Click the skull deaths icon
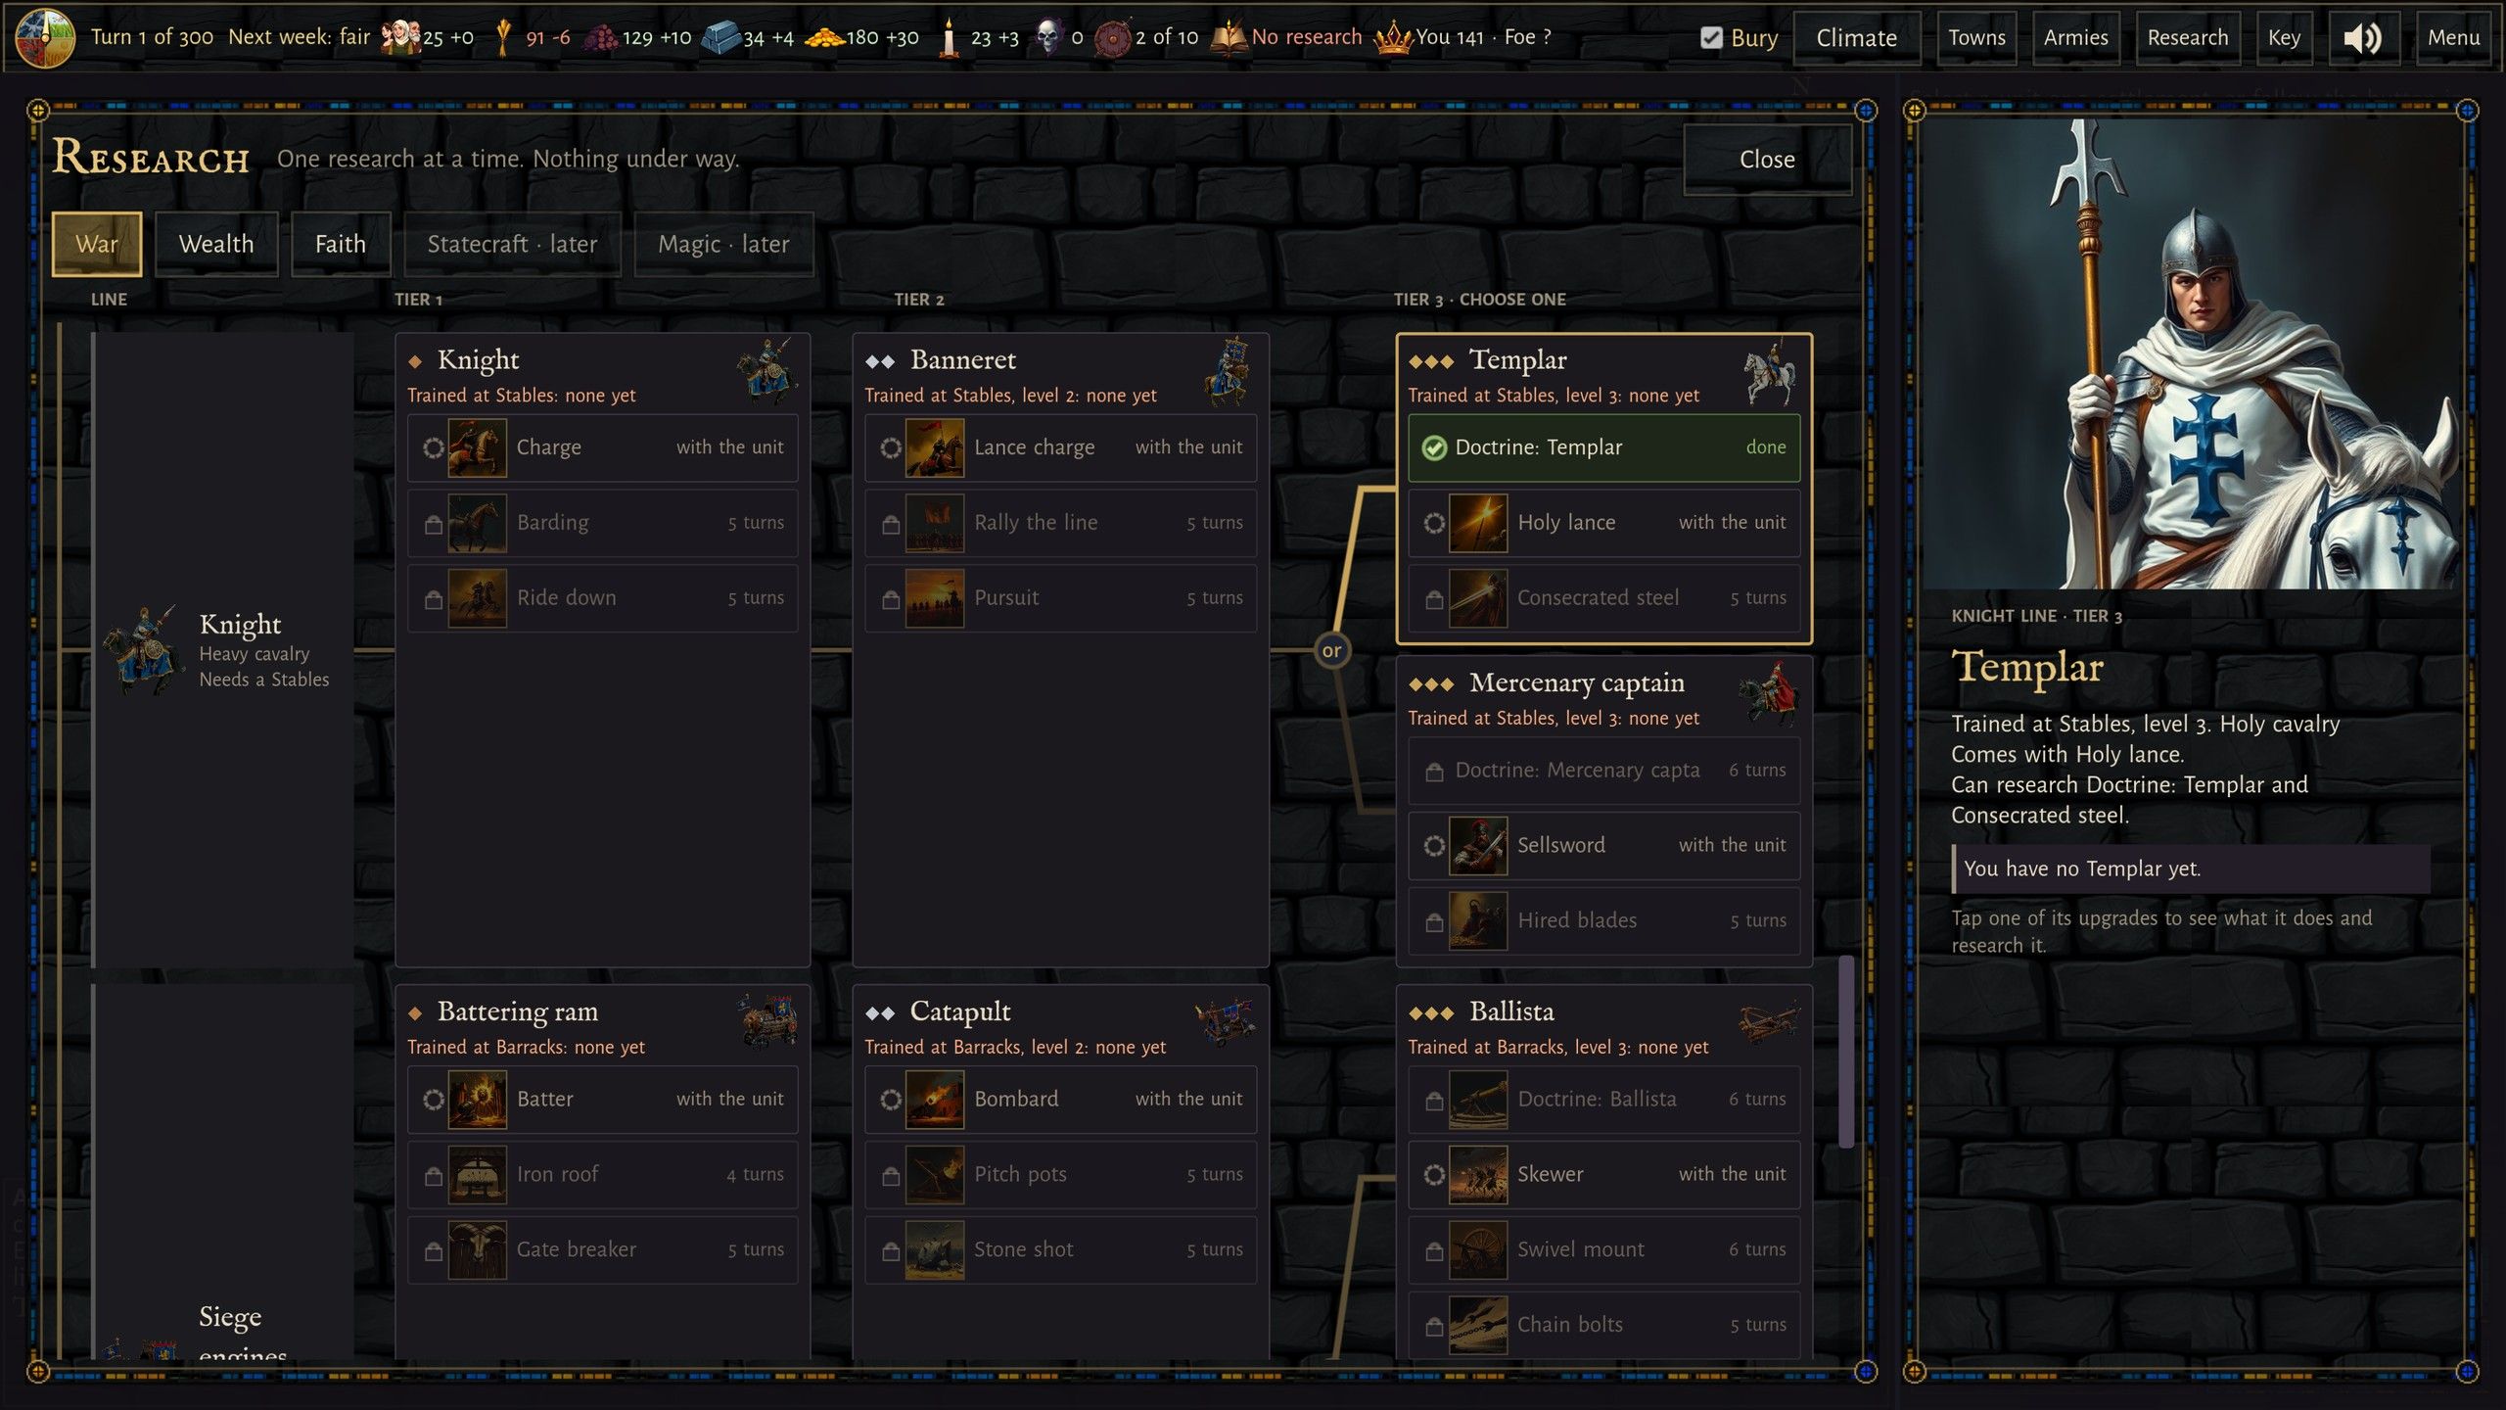 [x=1047, y=37]
